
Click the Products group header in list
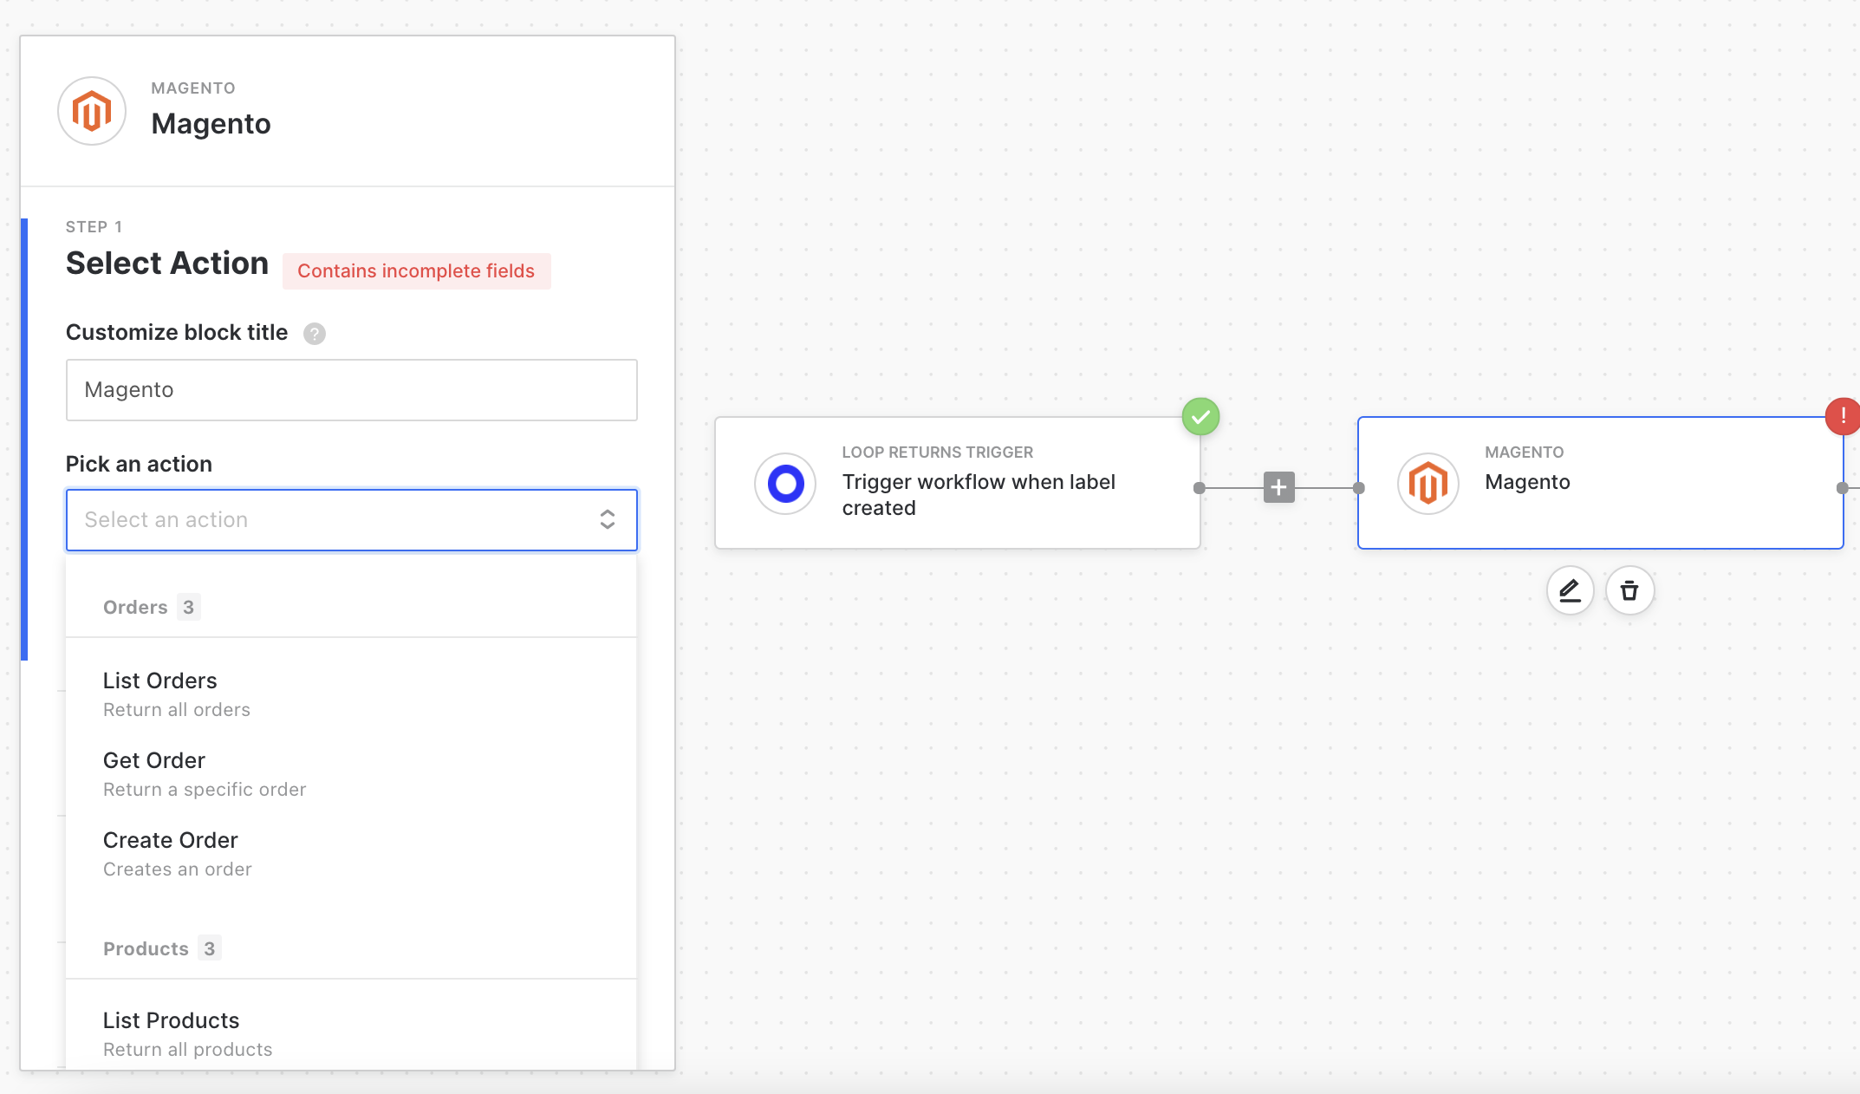[x=146, y=949]
